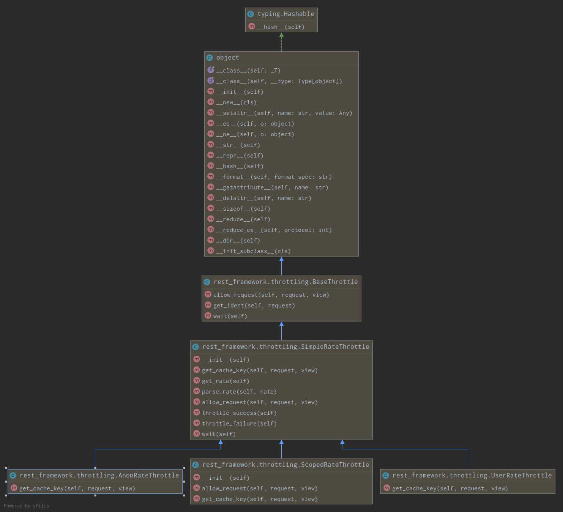Click the class icon of ScopedRateThrottle node
This screenshot has width=563, height=512.
click(x=196, y=465)
